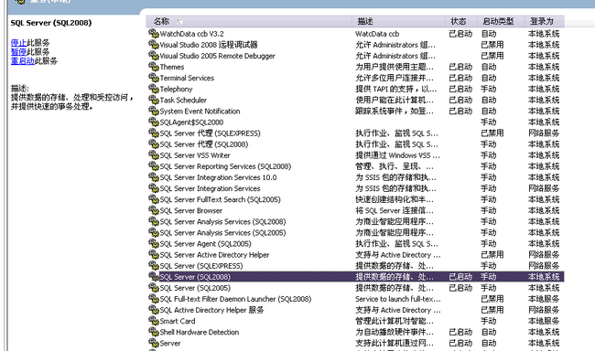The image size is (595, 351).
Task: Select the Terminal Services gear icon
Action: click(x=153, y=78)
